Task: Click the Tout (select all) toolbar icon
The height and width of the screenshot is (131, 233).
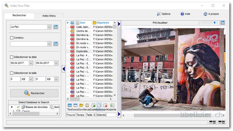Action: click(70, 105)
